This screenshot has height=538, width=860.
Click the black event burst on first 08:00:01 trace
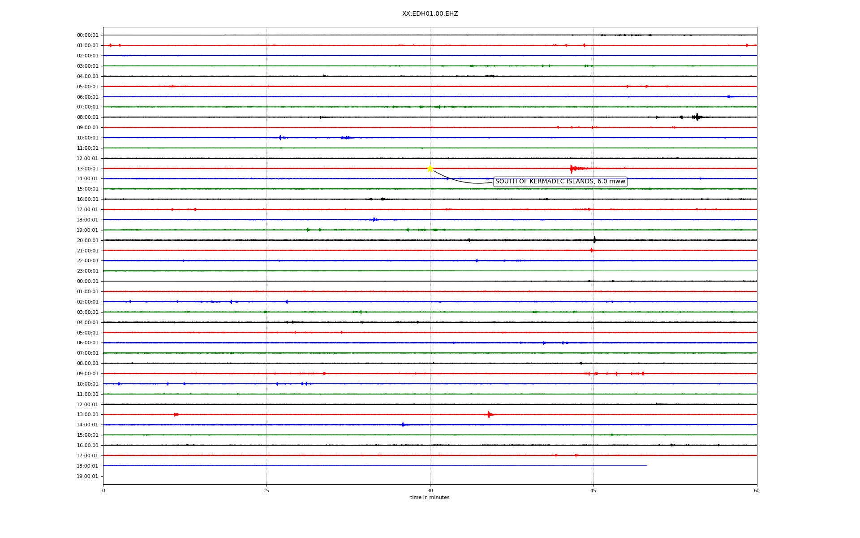[697, 117]
